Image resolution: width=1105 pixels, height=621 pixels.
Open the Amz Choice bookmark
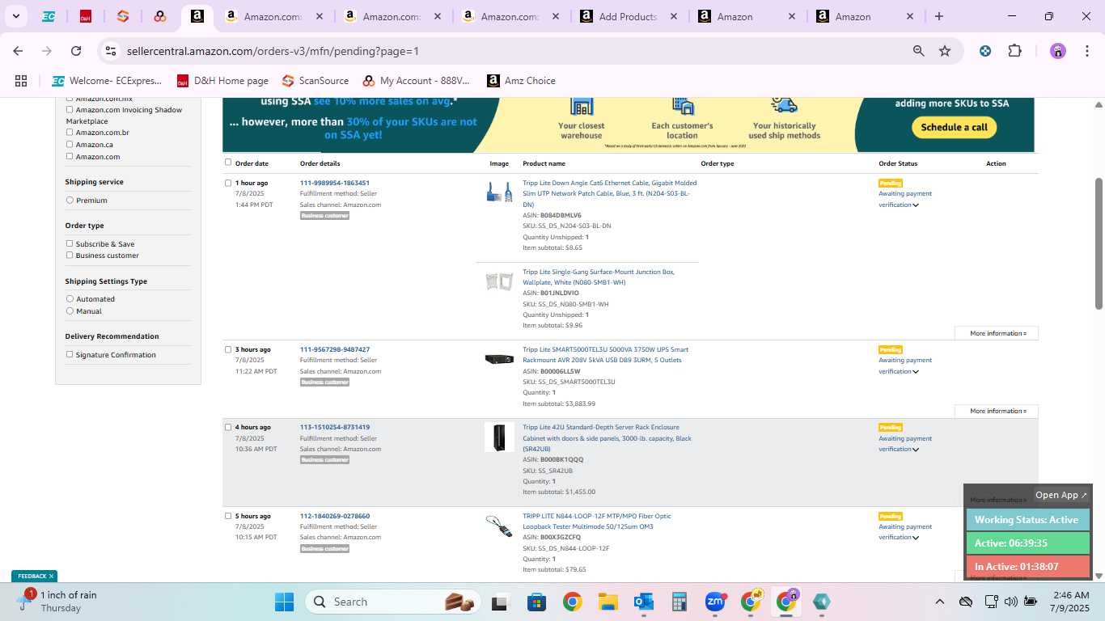(521, 81)
